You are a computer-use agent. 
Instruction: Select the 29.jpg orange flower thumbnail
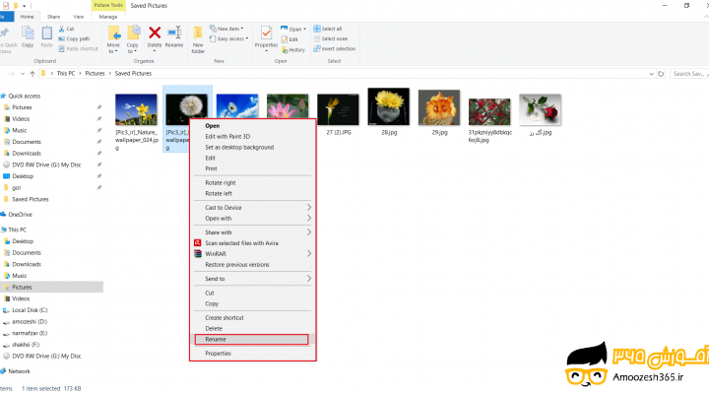coord(439,107)
